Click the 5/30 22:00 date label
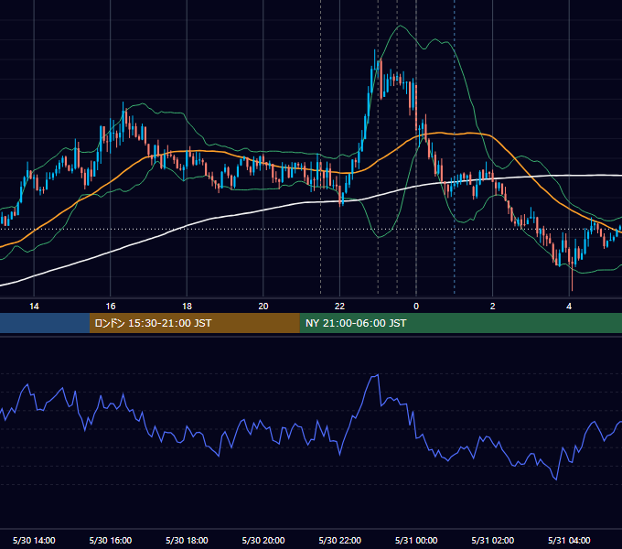 point(340,540)
